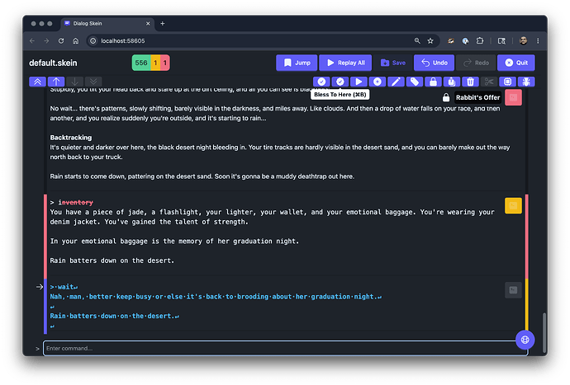
Task: Click the red status swatch near Rabbit's Offer
Action: pos(513,97)
